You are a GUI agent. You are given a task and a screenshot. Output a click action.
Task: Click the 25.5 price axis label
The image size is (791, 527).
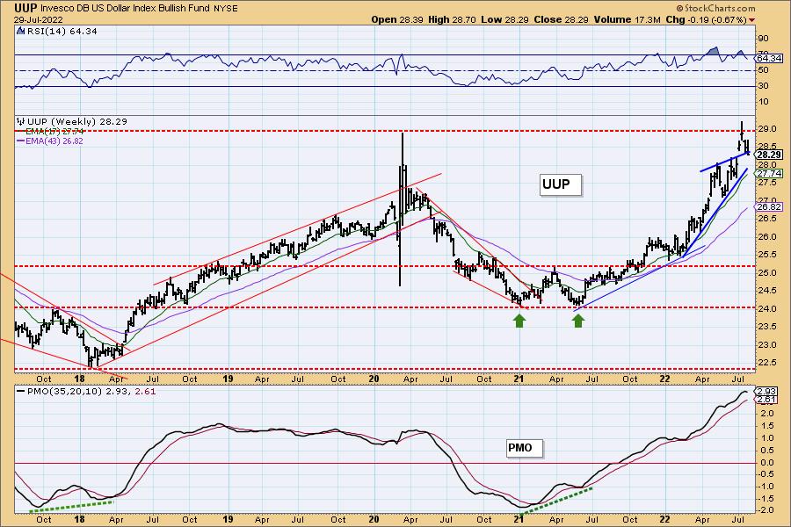(766, 255)
